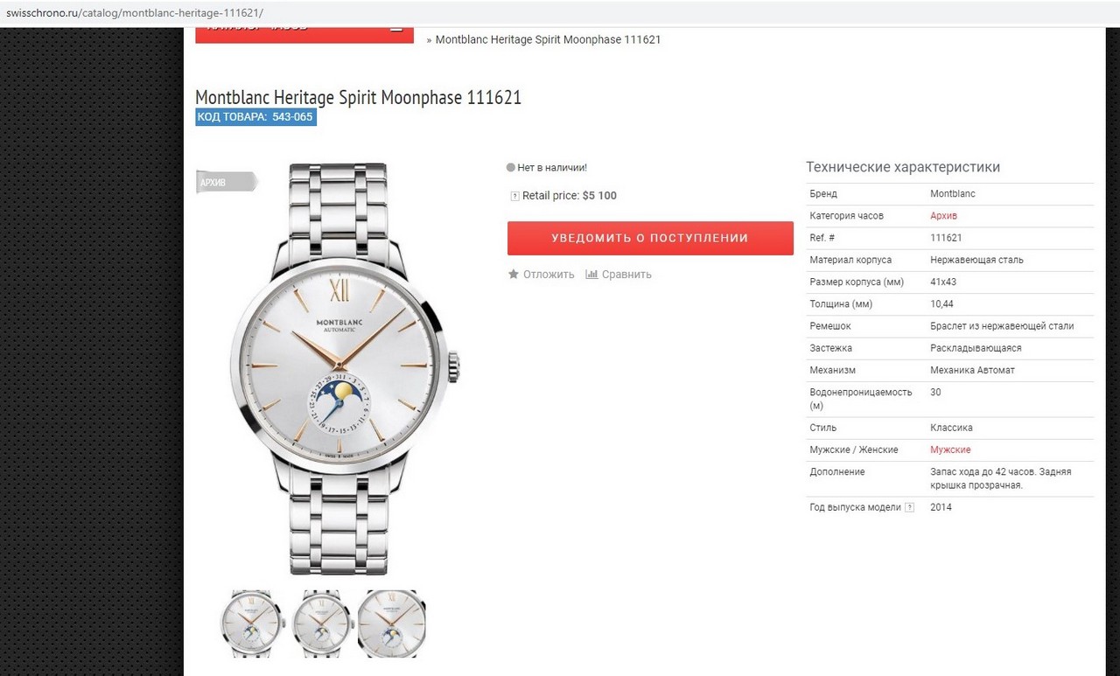1120x676 pixels.
Task: Click the Сравнить link
Action: point(626,275)
